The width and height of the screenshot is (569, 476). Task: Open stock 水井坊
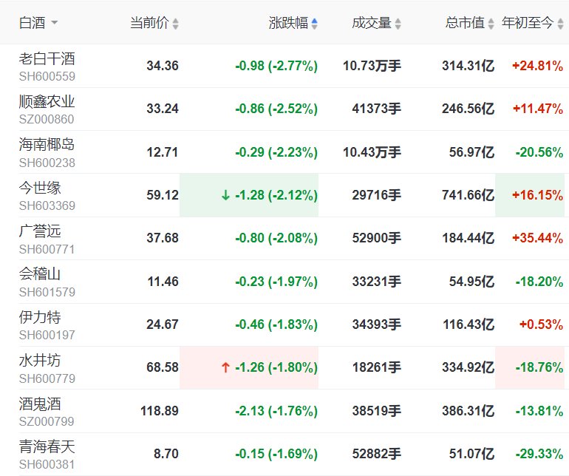[x=40, y=360]
